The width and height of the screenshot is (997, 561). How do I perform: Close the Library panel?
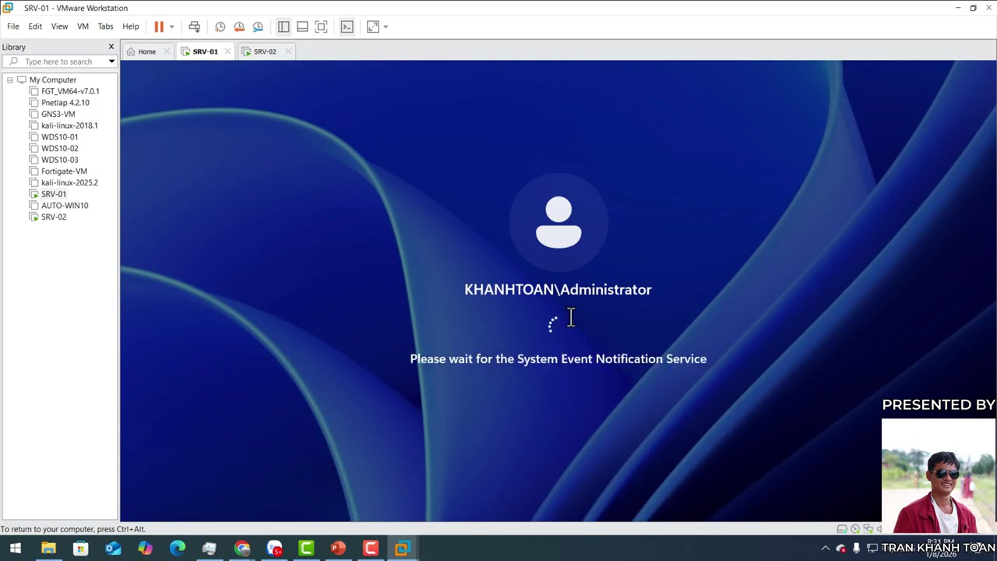[x=111, y=47]
